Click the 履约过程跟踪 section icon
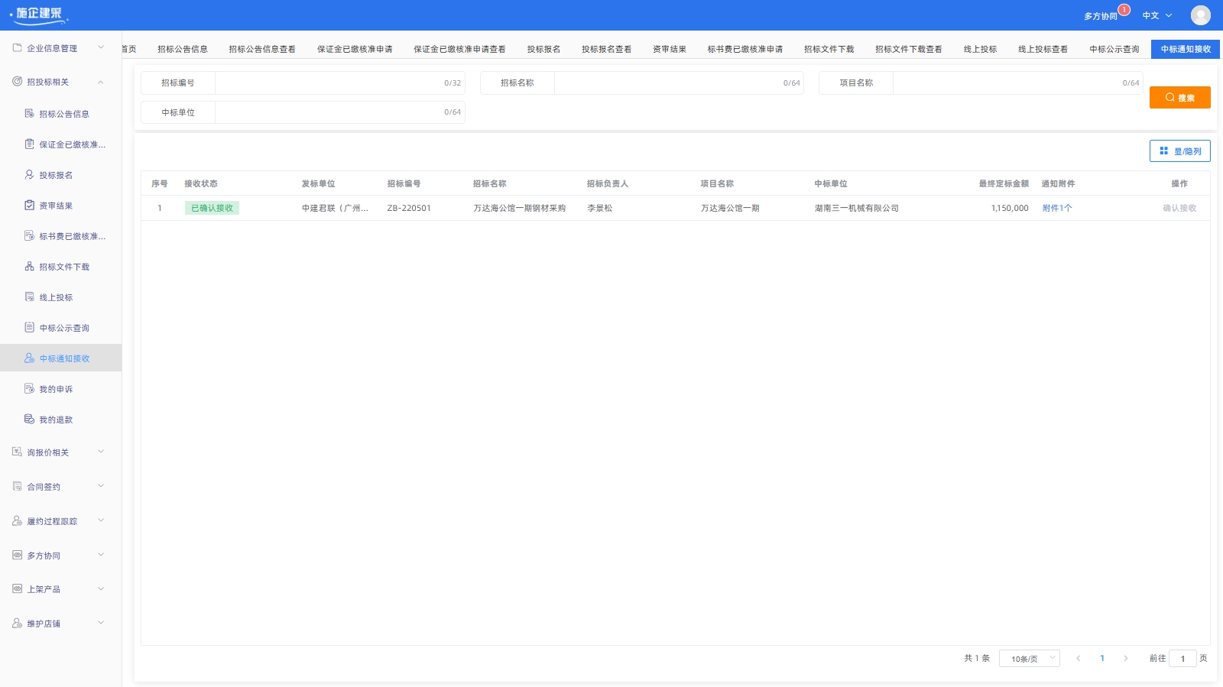 coord(17,520)
